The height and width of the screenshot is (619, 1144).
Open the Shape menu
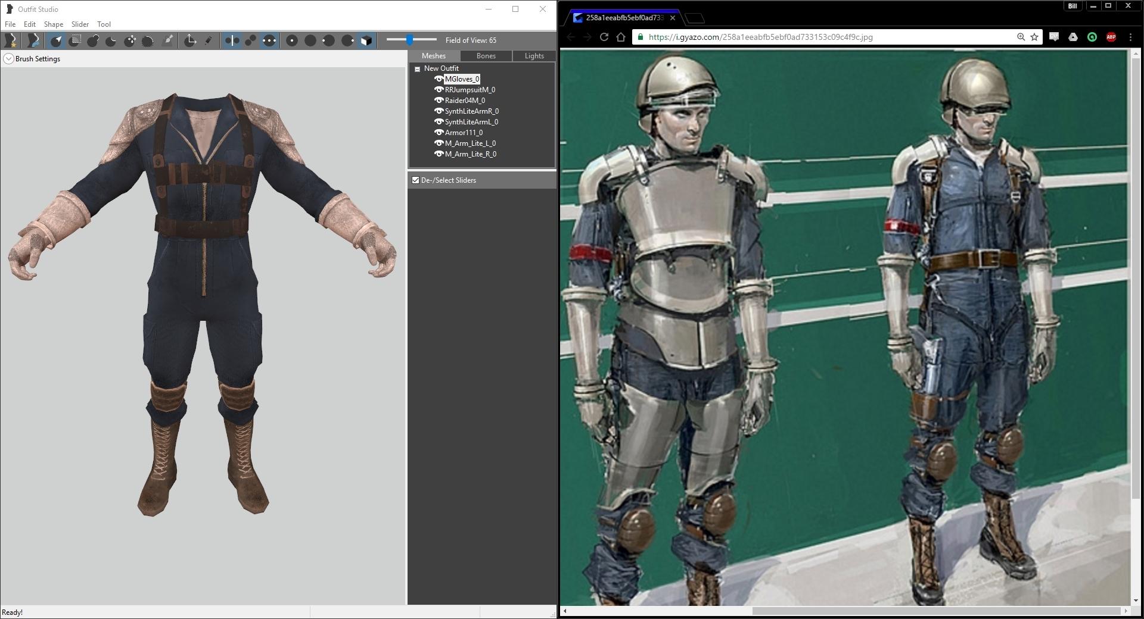(54, 24)
